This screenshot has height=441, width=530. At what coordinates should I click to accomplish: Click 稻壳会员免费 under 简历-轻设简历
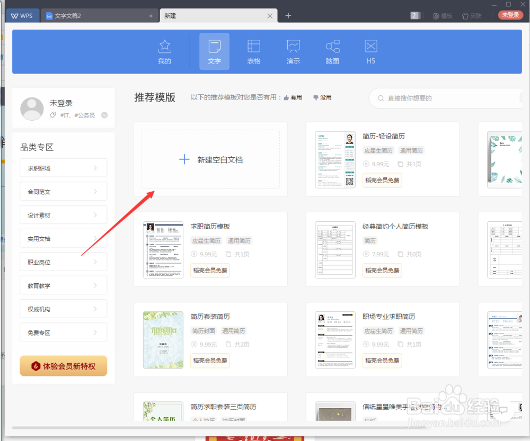click(x=382, y=180)
